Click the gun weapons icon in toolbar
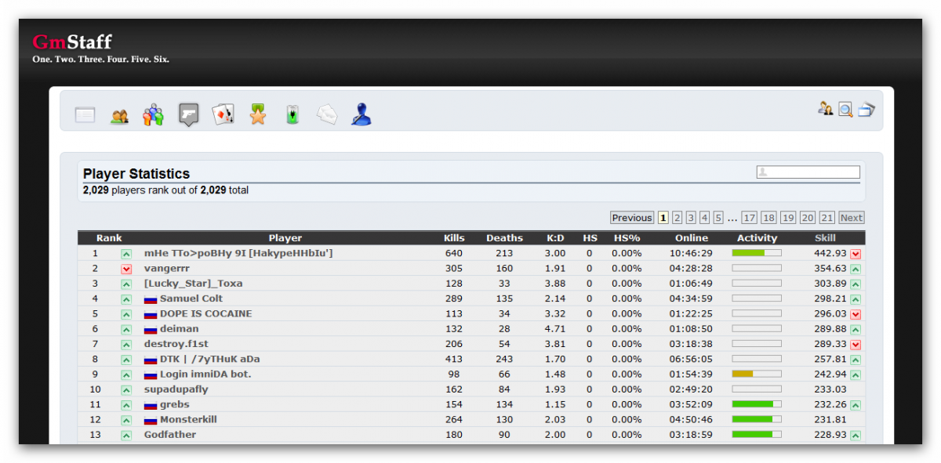This screenshot has width=941, height=463. [x=188, y=115]
